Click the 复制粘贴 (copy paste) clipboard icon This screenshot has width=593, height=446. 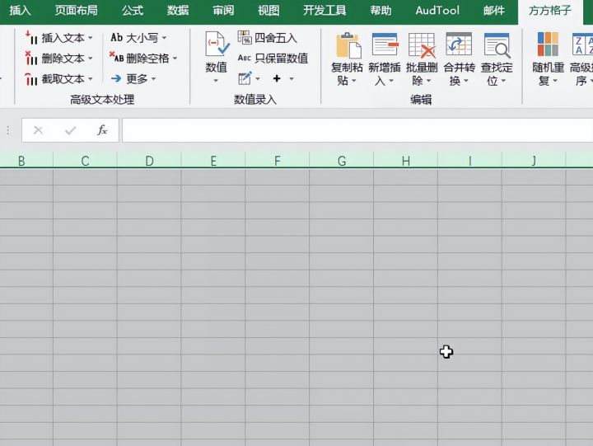click(x=348, y=45)
